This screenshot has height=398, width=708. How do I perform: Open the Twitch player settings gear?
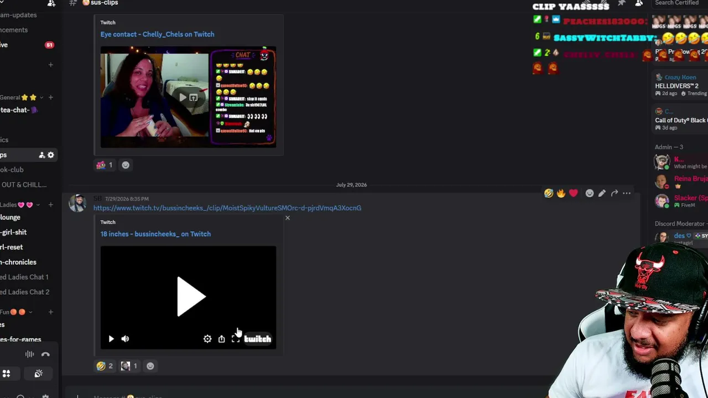click(207, 339)
